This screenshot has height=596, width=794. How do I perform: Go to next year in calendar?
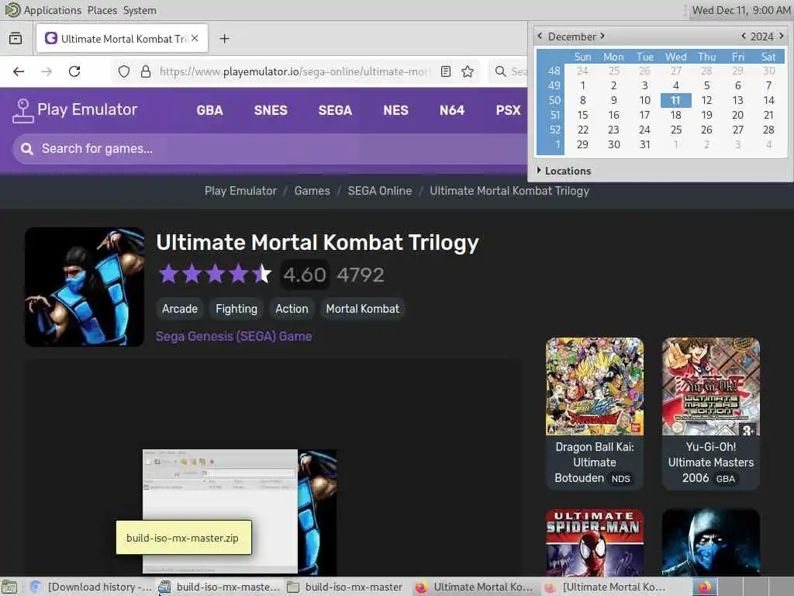(782, 36)
